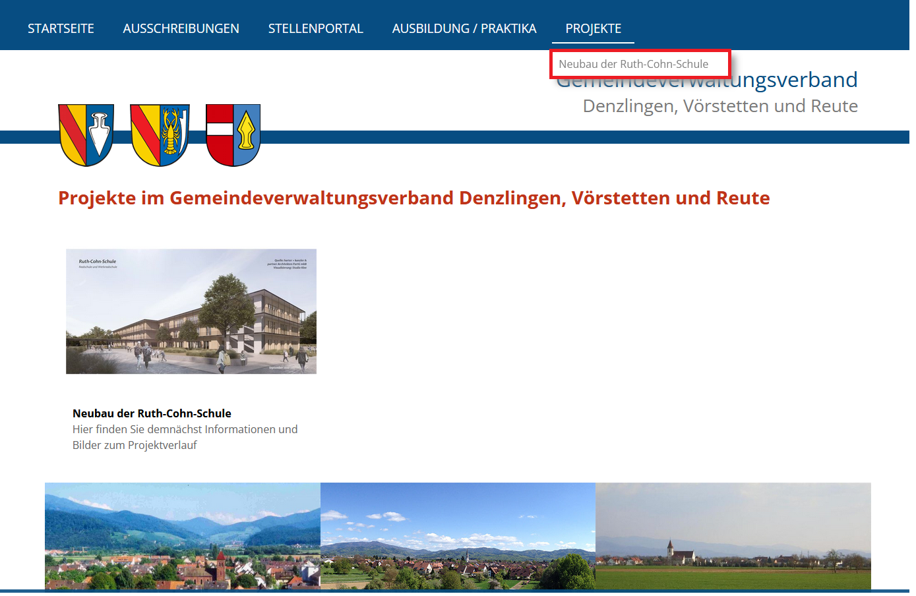Click the coat of arms with the crayfish
916x596 pixels.
(160, 134)
